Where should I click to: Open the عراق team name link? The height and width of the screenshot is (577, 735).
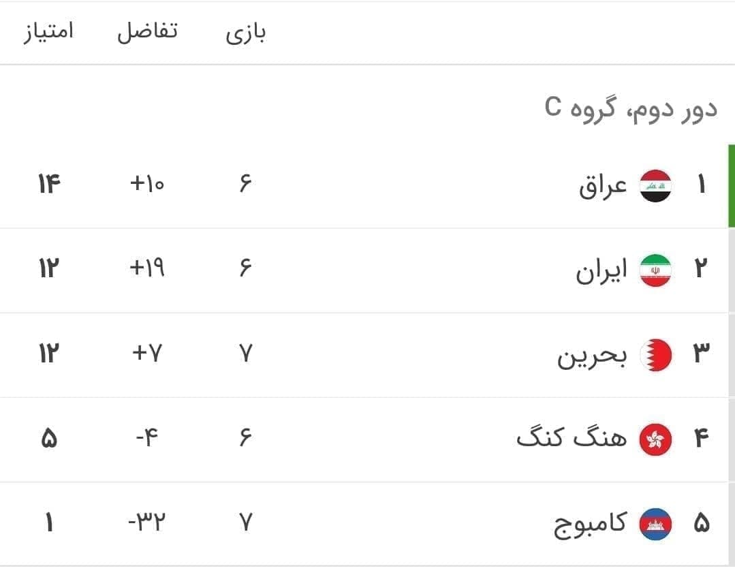(x=603, y=185)
